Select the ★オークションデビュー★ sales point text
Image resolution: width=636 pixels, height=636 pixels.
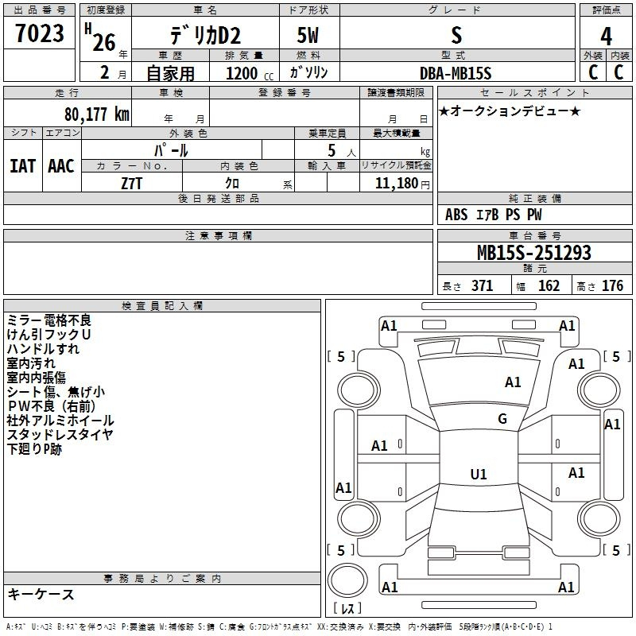click(x=509, y=111)
